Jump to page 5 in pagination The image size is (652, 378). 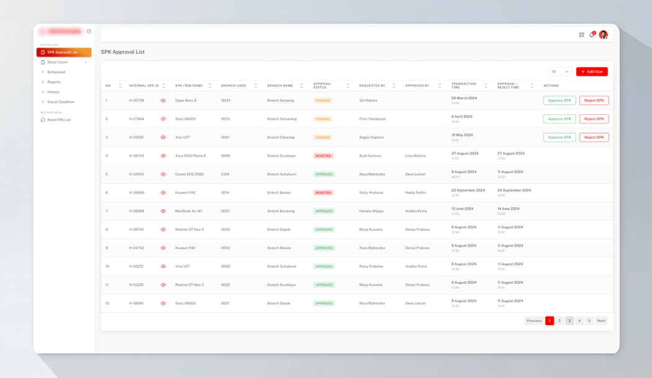pos(589,321)
